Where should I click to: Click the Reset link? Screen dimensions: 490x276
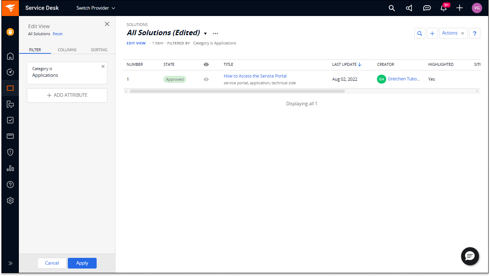57,34
